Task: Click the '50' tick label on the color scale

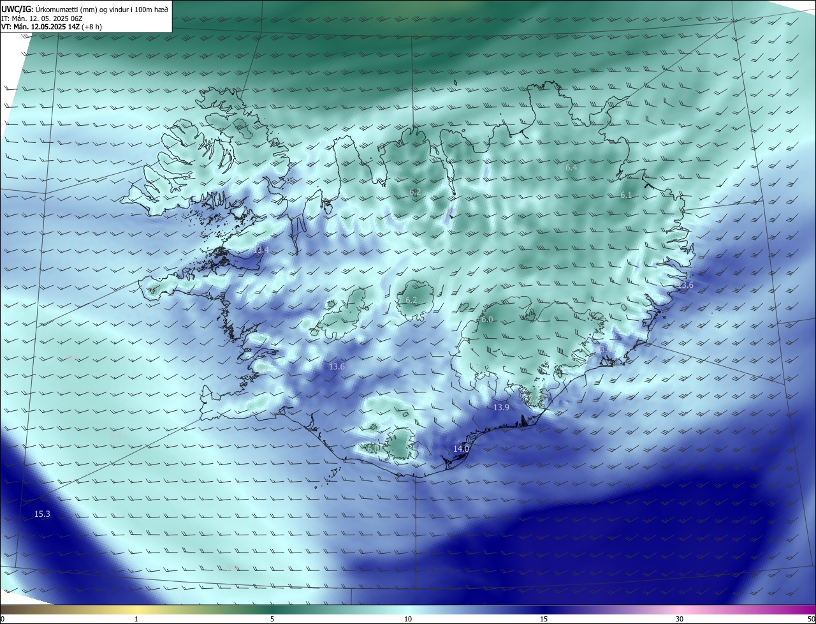Action: tap(811, 619)
